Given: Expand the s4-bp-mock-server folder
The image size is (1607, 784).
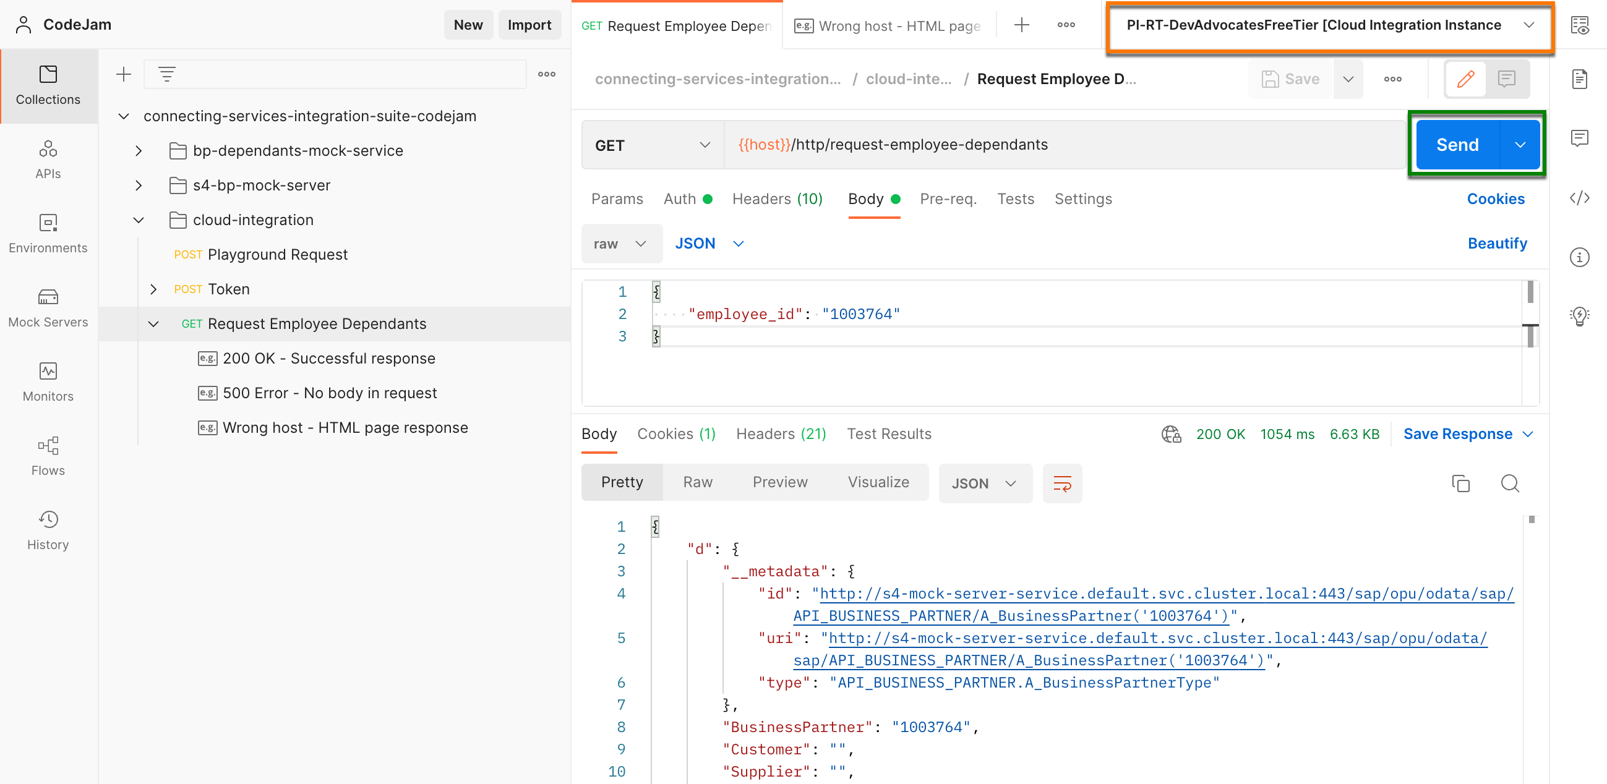Looking at the screenshot, I should click(x=139, y=185).
